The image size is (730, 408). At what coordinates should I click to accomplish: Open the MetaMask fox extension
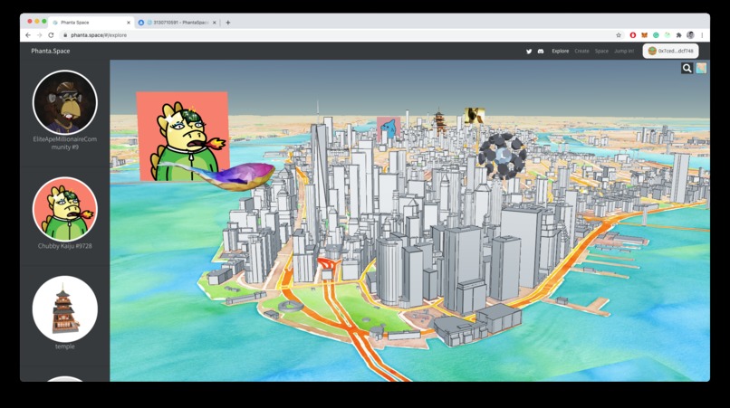[x=644, y=35]
